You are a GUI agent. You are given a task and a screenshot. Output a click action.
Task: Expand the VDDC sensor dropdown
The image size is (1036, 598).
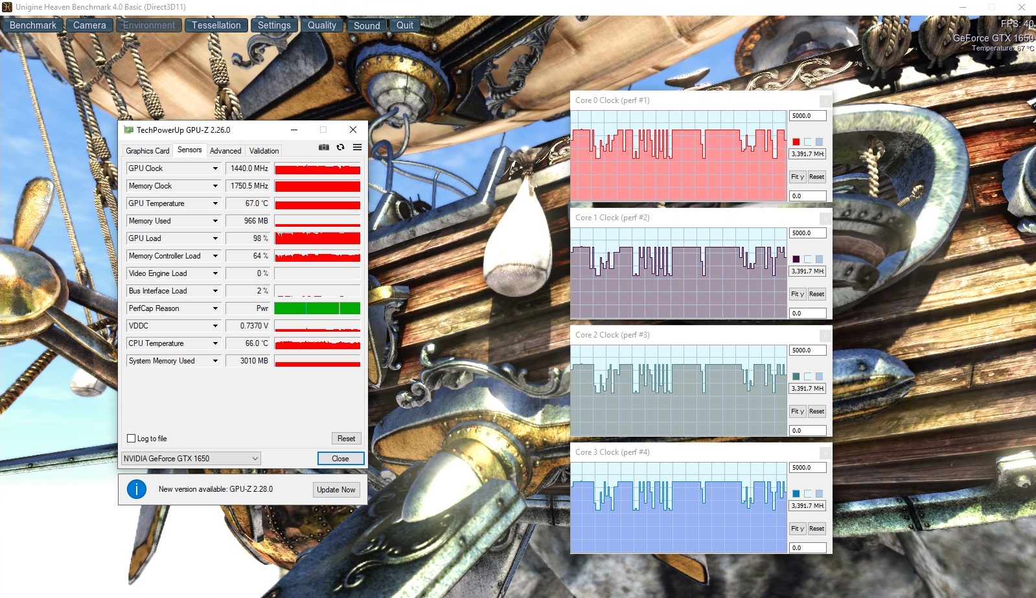tap(216, 326)
